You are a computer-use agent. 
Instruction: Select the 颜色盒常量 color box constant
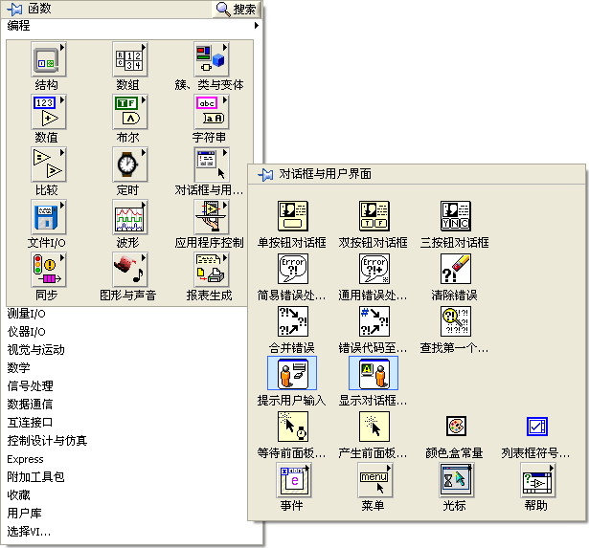click(454, 427)
